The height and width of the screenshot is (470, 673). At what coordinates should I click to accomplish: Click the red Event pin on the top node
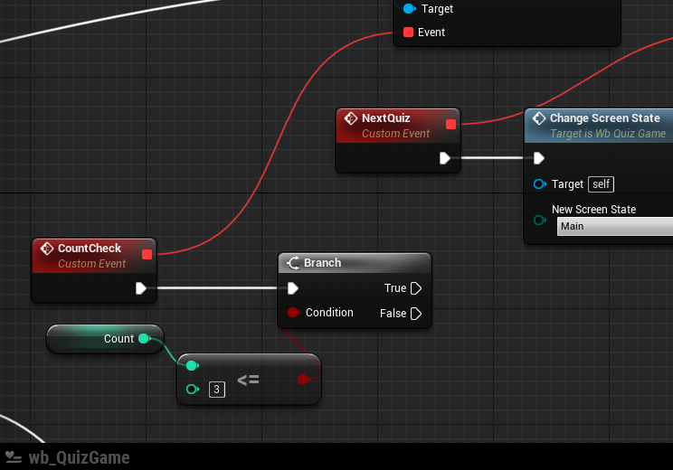click(408, 33)
